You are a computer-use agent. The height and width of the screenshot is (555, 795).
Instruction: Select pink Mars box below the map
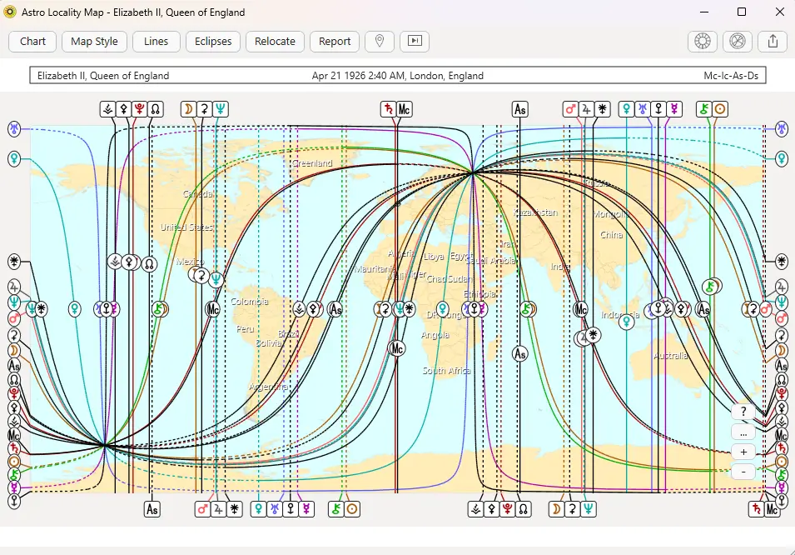click(x=203, y=509)
